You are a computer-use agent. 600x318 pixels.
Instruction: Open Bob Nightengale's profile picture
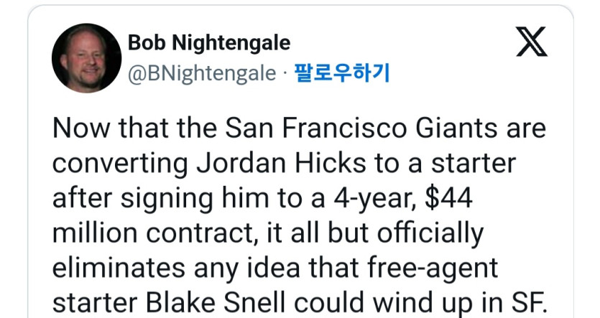[86, 57]
